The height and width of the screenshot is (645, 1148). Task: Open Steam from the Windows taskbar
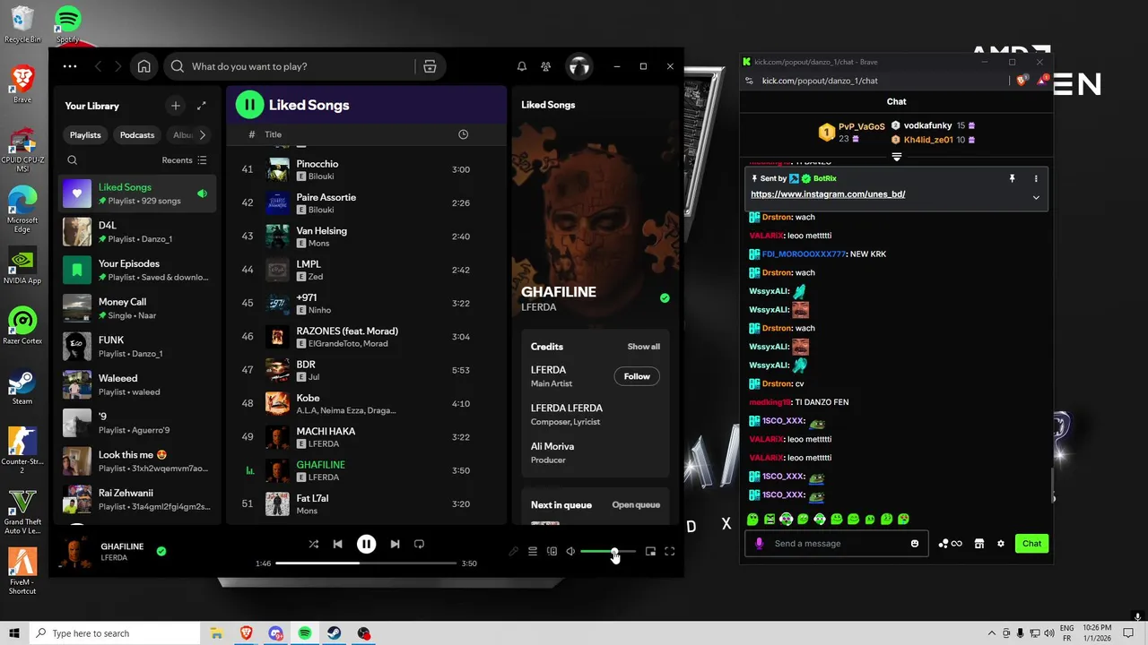334,633
